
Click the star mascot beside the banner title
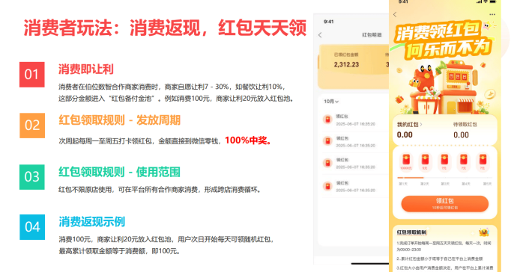(x=487, y=25)
